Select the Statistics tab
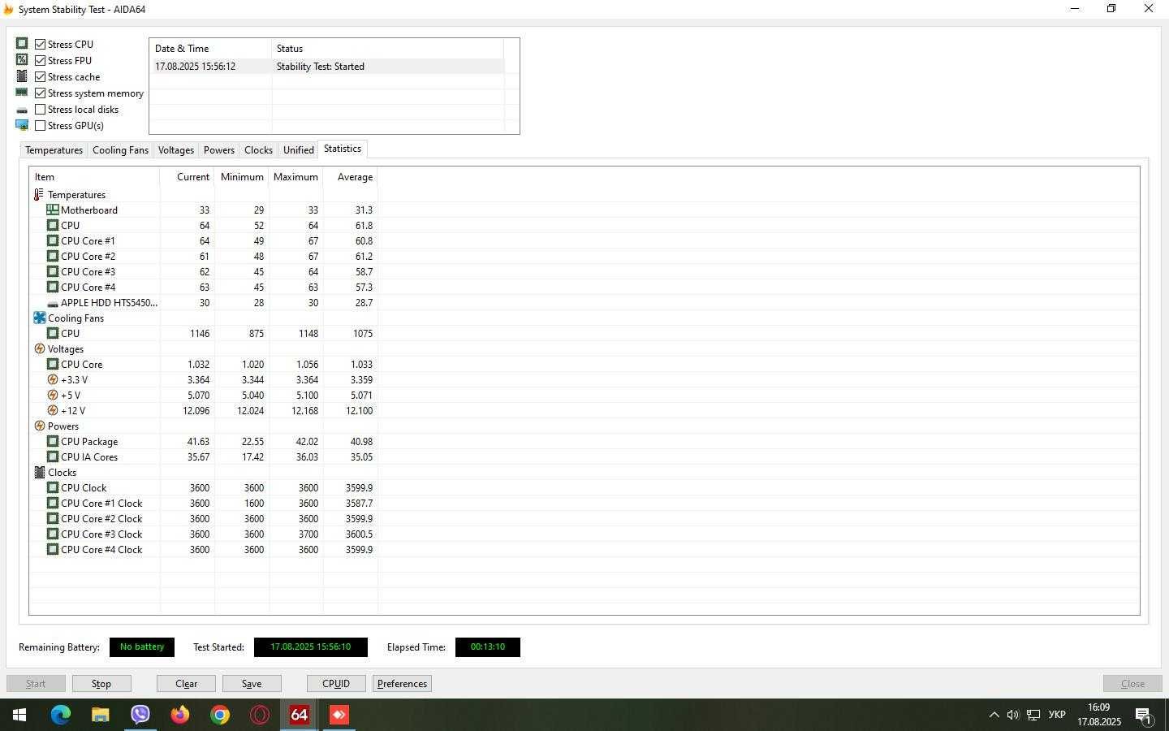Screen dimensions: 1169x731 [343, 149]
